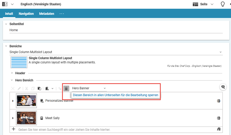Open the Hero Banner view type dropdown

[89, 88]
